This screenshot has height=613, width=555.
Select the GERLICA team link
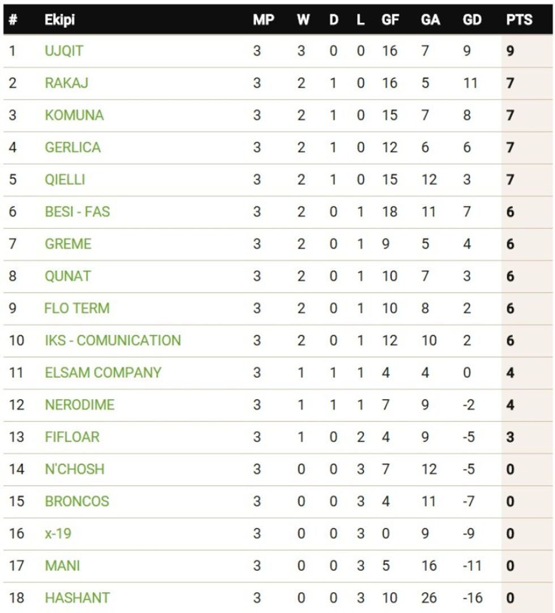point(72,147)
